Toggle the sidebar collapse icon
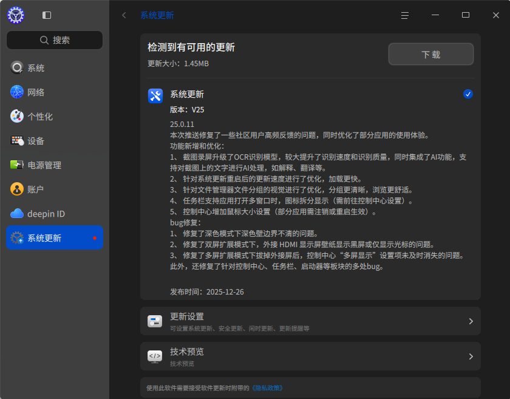The image size is (510, 399). (47, 15)
